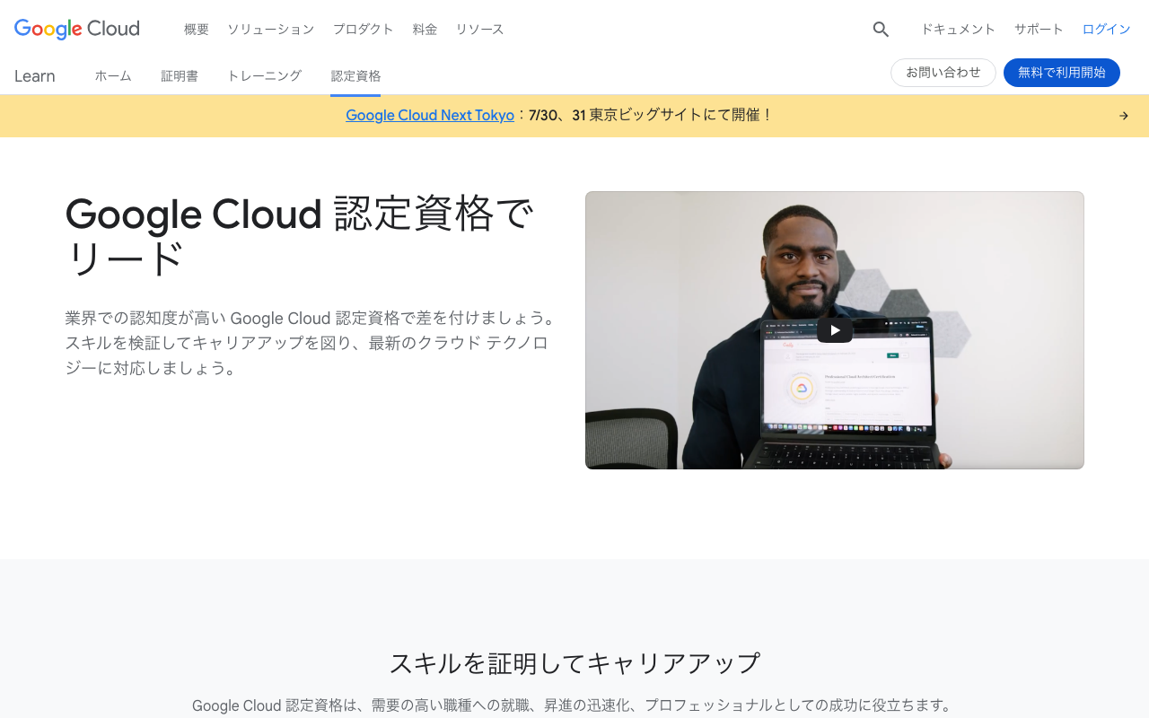Open the search function
This screenshot has width=1149, height=718.
(x=878, y=29)
